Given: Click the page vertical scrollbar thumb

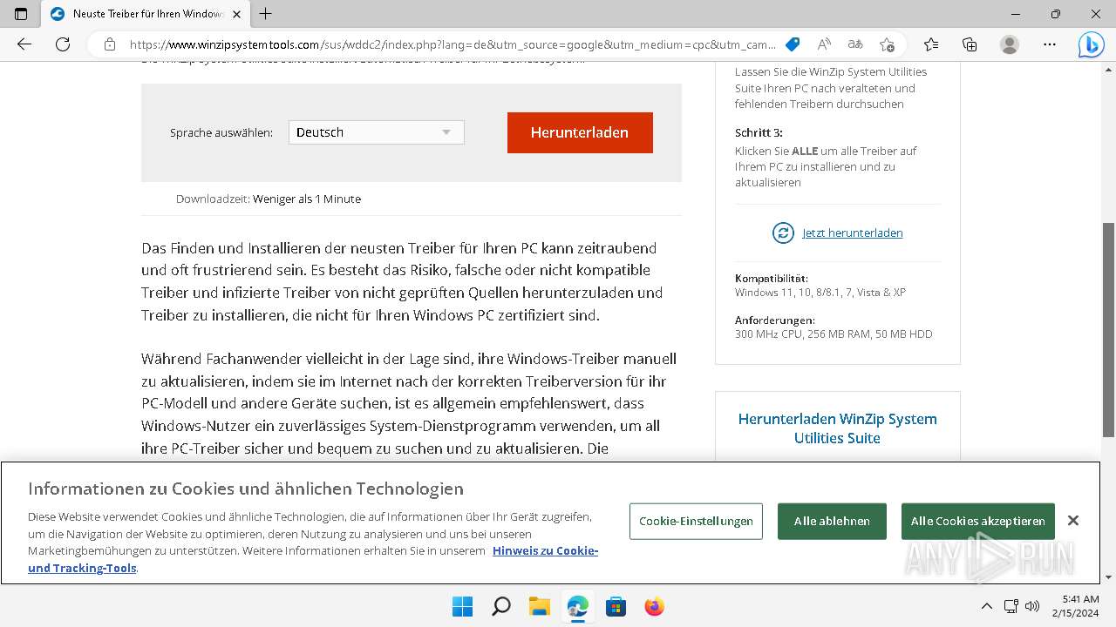Looking at the screenshot, I should tap(1108, 329).
